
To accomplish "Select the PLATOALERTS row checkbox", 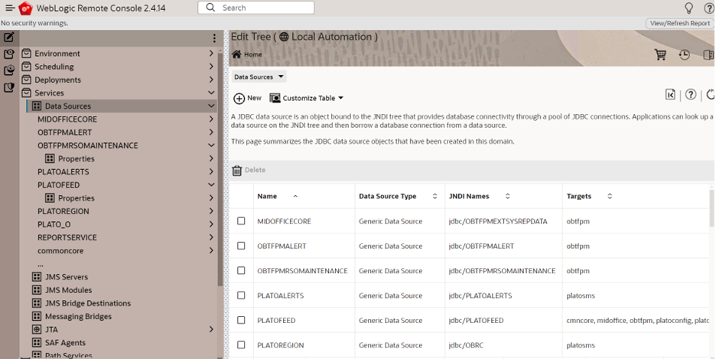I will 241,295.
